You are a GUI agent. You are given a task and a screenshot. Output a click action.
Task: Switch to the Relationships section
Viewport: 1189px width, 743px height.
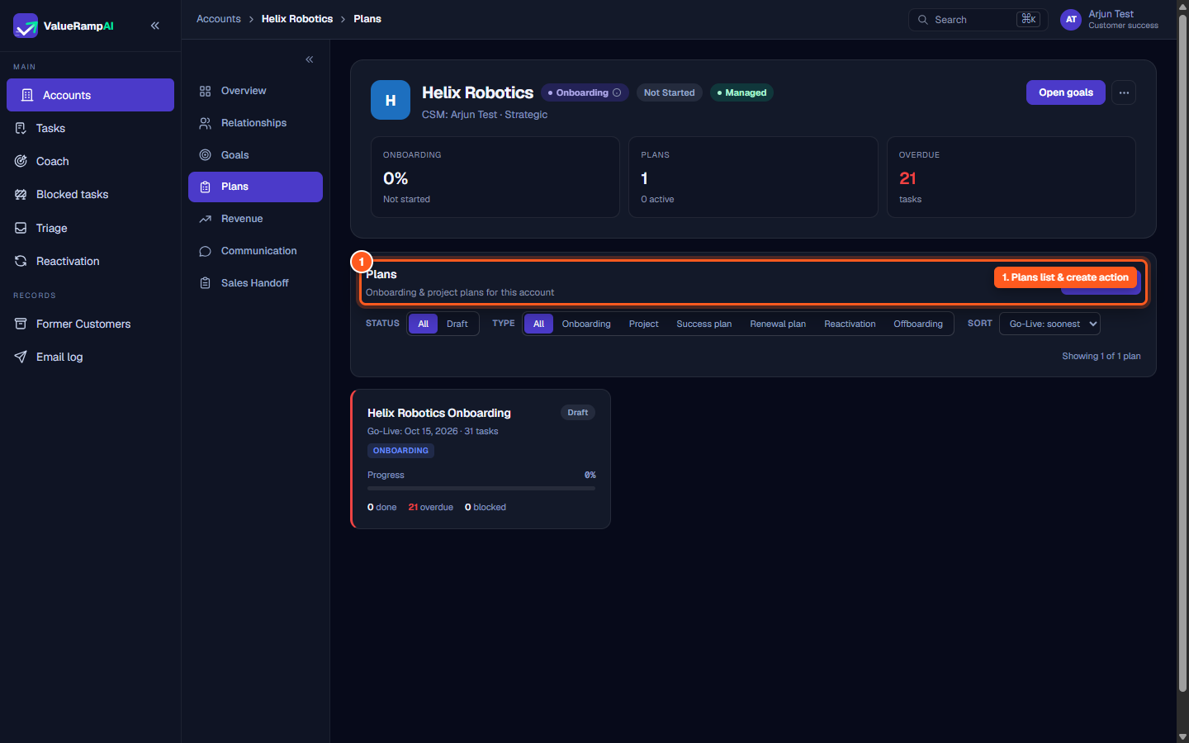(255, 123)
